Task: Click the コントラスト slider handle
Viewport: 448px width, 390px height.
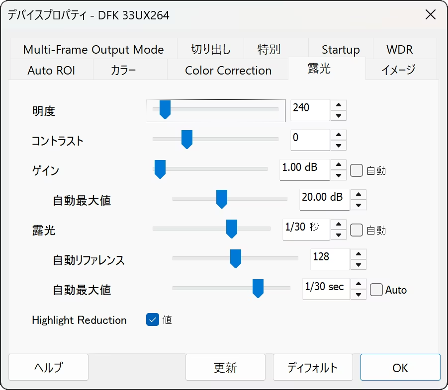Action: tap(187, 140)
